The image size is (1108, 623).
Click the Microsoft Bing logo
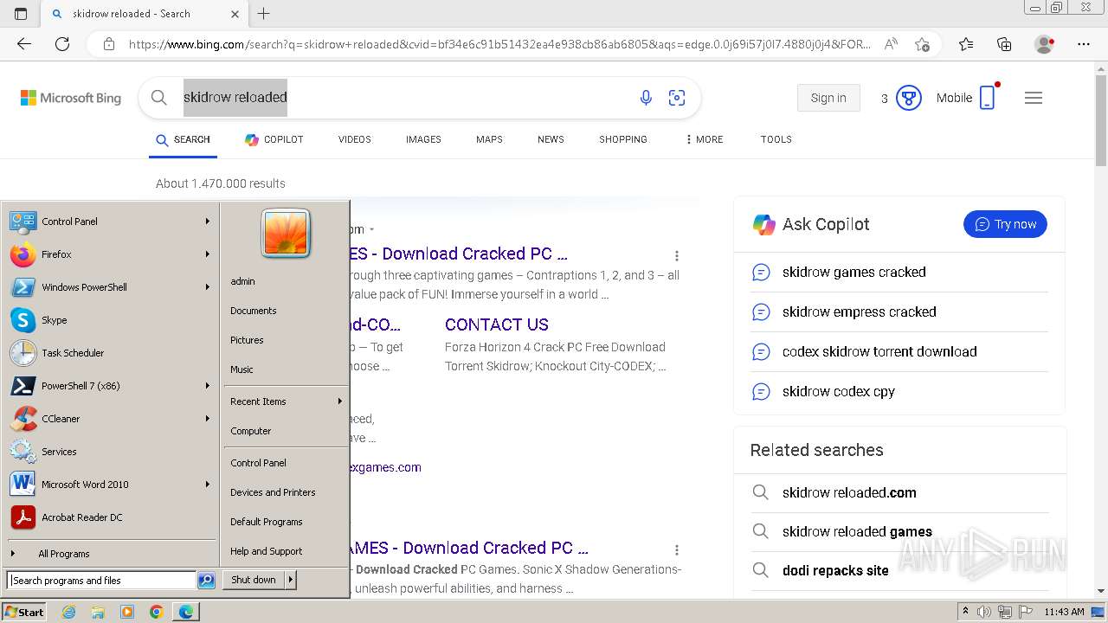[71, 98]
